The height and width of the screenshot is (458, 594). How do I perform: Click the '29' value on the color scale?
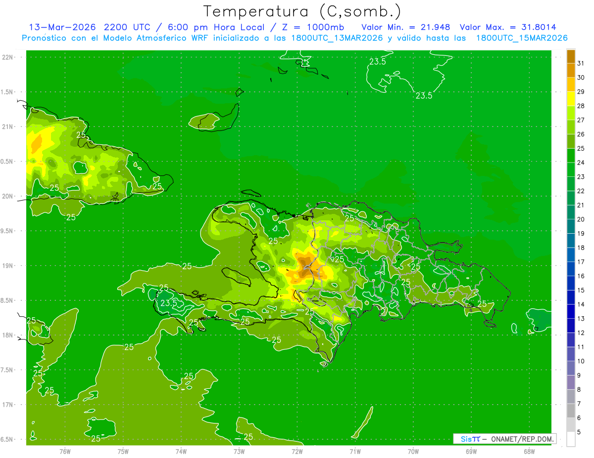[x=581, y=91]
